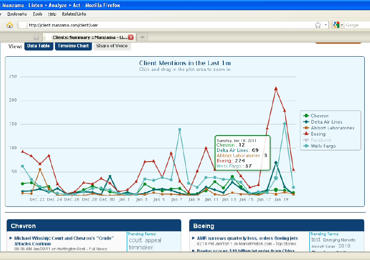The image size is (370, 260).
Task: Click the Boeing panel header
Action: point(277,225)
